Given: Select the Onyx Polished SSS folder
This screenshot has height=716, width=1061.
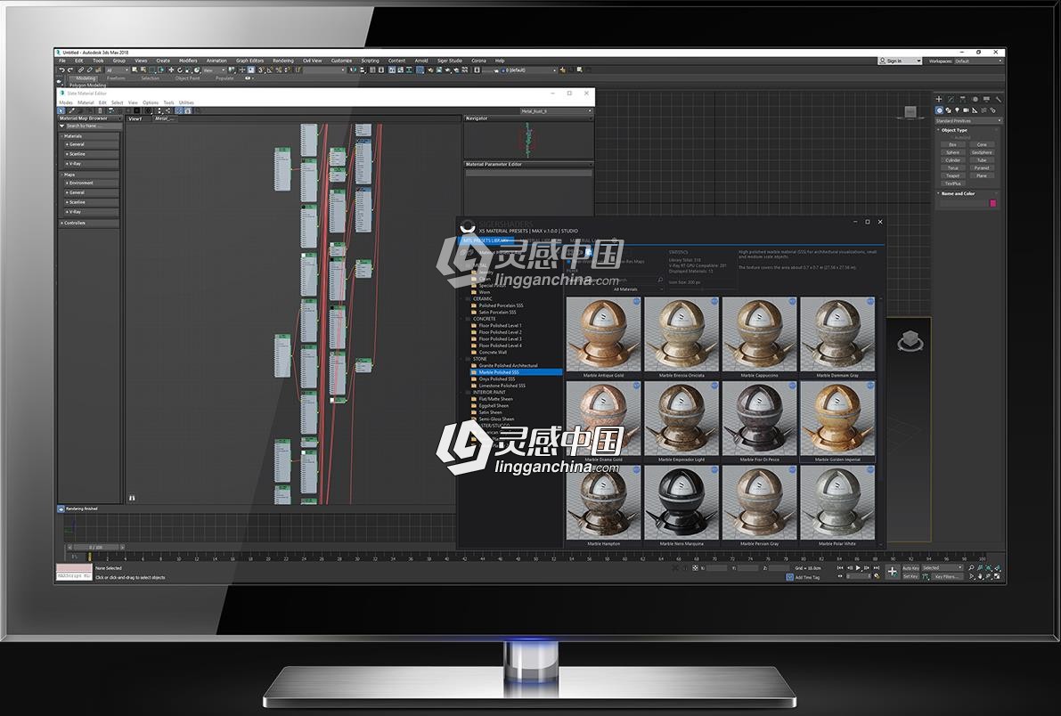Looking at the screenshot, I should pyautogui.click(x=497, y=379).
